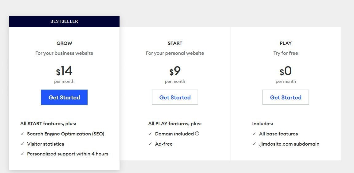Viewport: 354px width, 173px height.
Task: Click checkmark beside Personalized support
Action: point(22,154)
